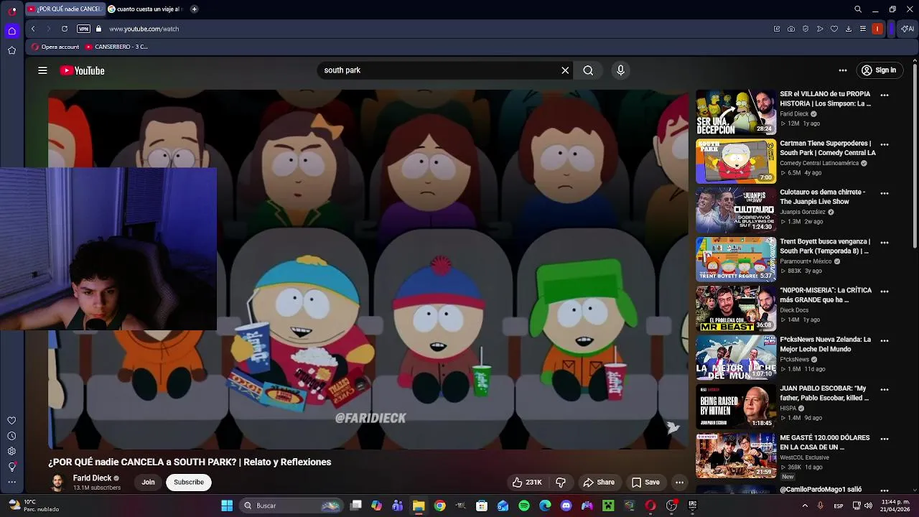Open options for ME GASTÉ 120.000 DÓLARES video
The width and height of the screenshot is (919, 517).
(x=885, y=439)
